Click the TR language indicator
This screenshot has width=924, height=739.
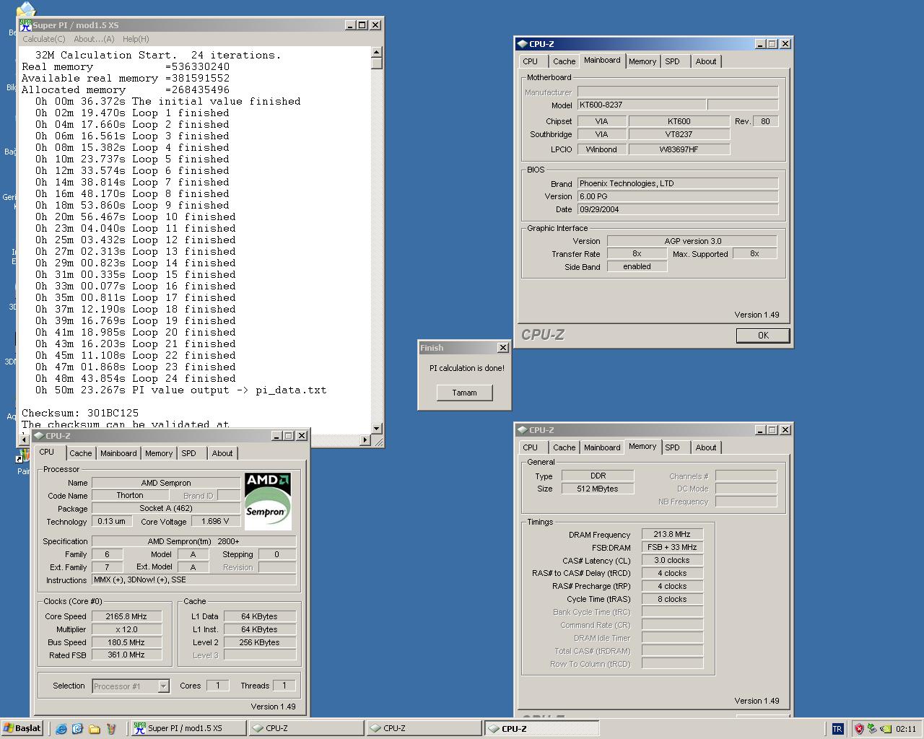click(837, 729)
